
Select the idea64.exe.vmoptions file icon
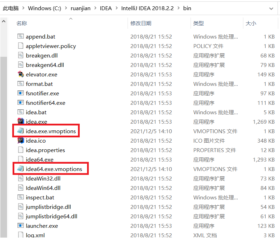coord(21,169)
